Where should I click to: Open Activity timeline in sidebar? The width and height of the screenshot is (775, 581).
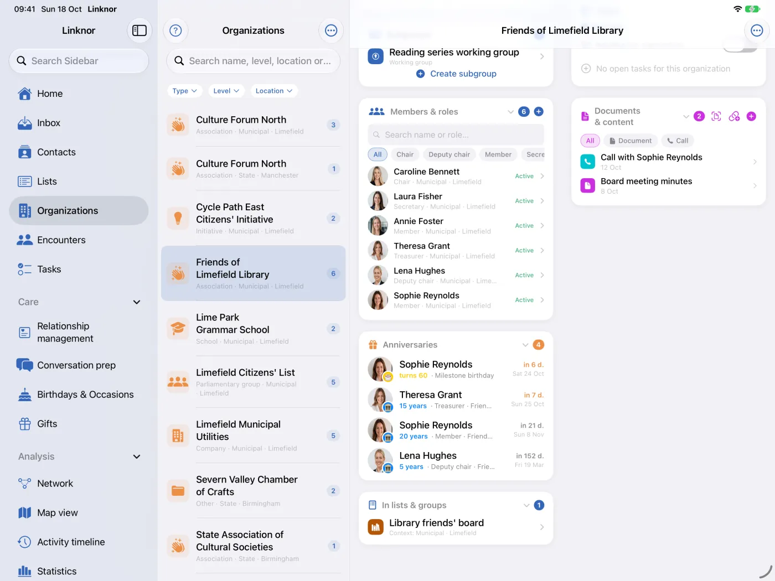tap(79, 542)
